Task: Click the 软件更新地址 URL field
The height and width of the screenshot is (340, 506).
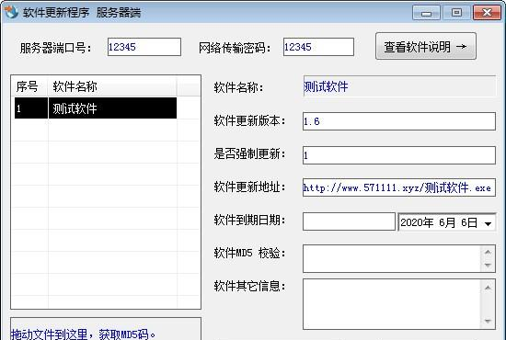Action: point(399,187)
